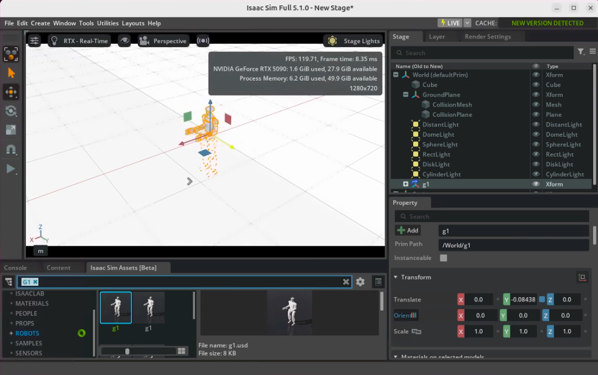Collapse the GroundPlane tree node
598x375 pixels.
click(405, 94)
